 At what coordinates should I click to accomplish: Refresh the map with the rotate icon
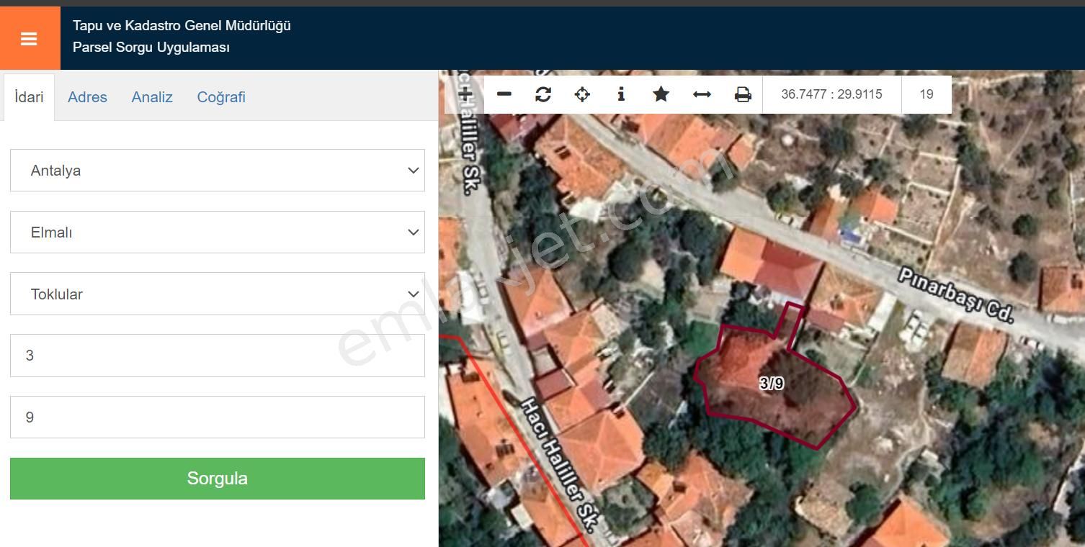click(x=543, y=94)
